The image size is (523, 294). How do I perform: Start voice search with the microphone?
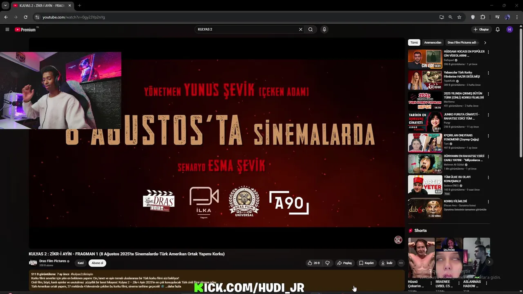coord(324,29)
